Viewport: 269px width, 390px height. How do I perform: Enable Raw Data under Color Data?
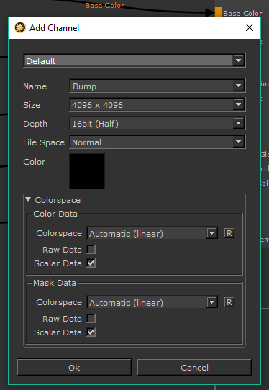coord(91,250)
